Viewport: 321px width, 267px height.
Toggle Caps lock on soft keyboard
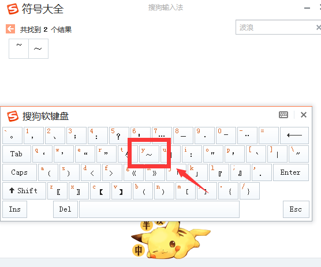20,172
